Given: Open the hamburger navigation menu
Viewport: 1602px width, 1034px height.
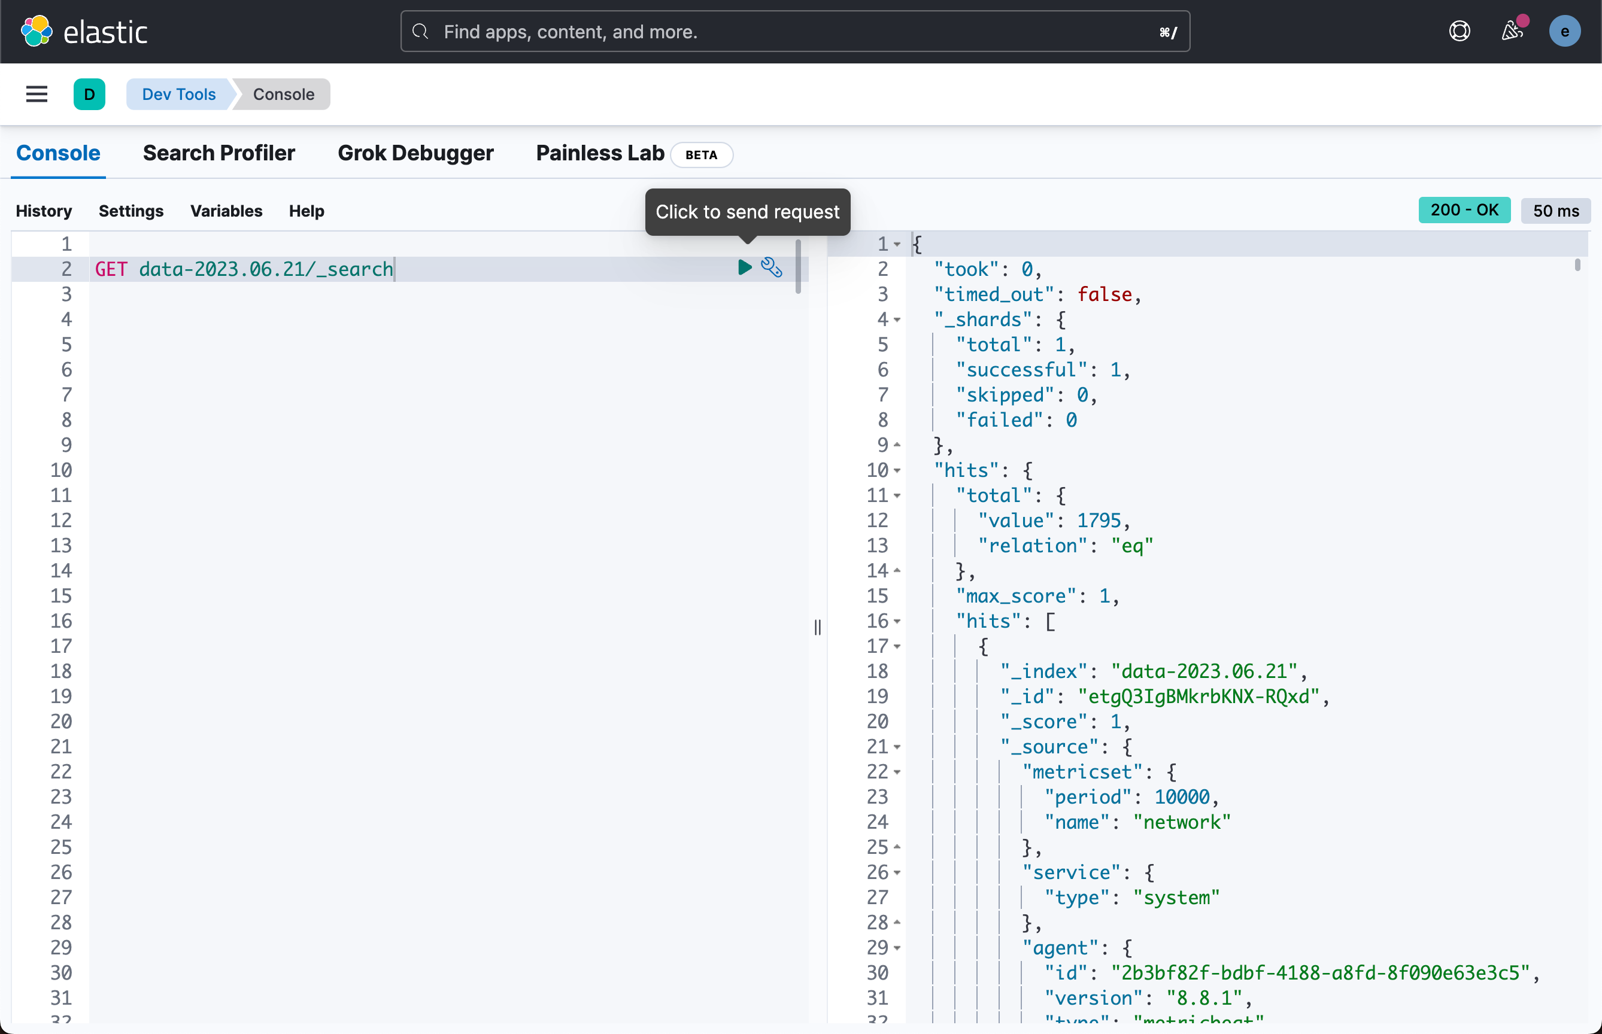Looking at the screenshot, I should tap(37, 94).
